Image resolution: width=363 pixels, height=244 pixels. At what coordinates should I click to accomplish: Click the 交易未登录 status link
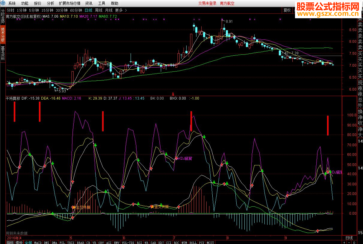pos(207,4)
